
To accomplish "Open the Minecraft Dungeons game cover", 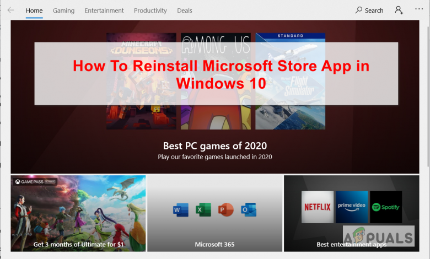I will coord(141,81).
